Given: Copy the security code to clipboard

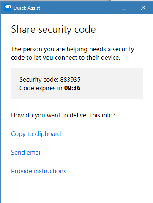Looking at the screenshot, I should pyautogui.click(x=36, y=134).
